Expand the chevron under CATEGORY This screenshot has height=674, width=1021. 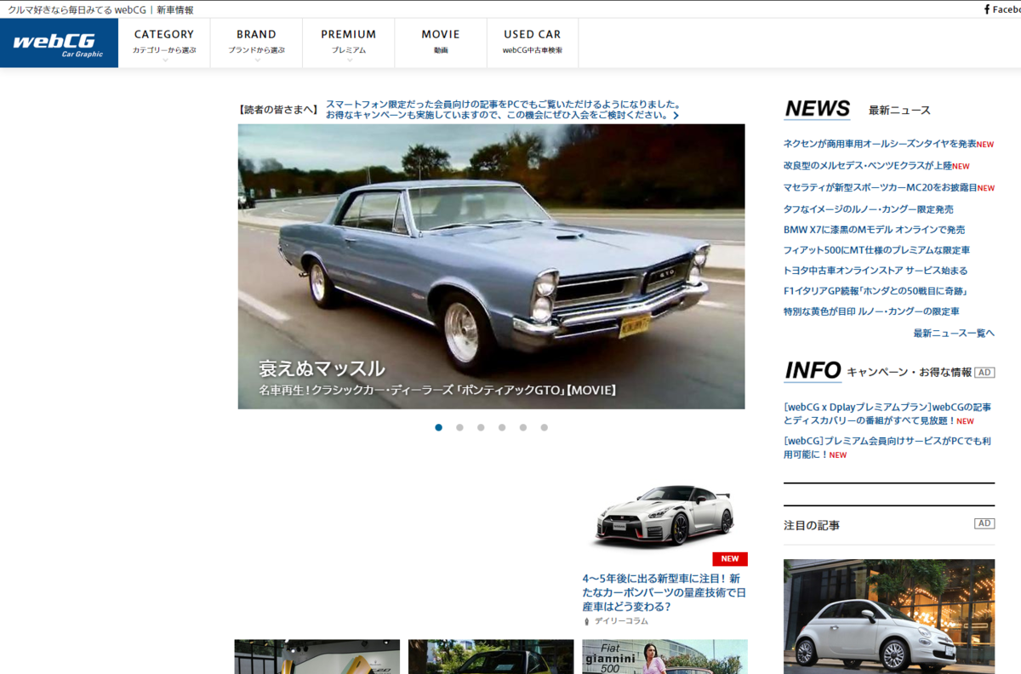164,60
